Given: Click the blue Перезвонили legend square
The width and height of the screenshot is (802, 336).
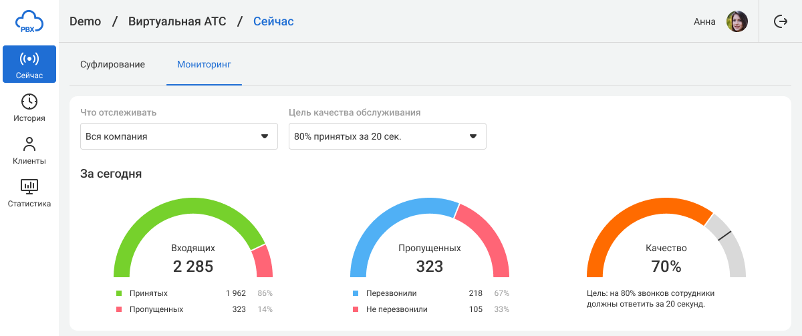Looking at the screenshot, I should [x=356, y=293].
